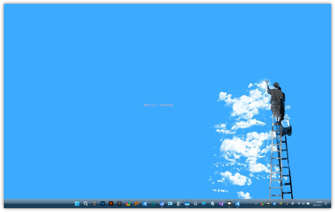Click the four-color flag tray icon
The width and height of the screenshot is (335, 212).
(280, 204)
